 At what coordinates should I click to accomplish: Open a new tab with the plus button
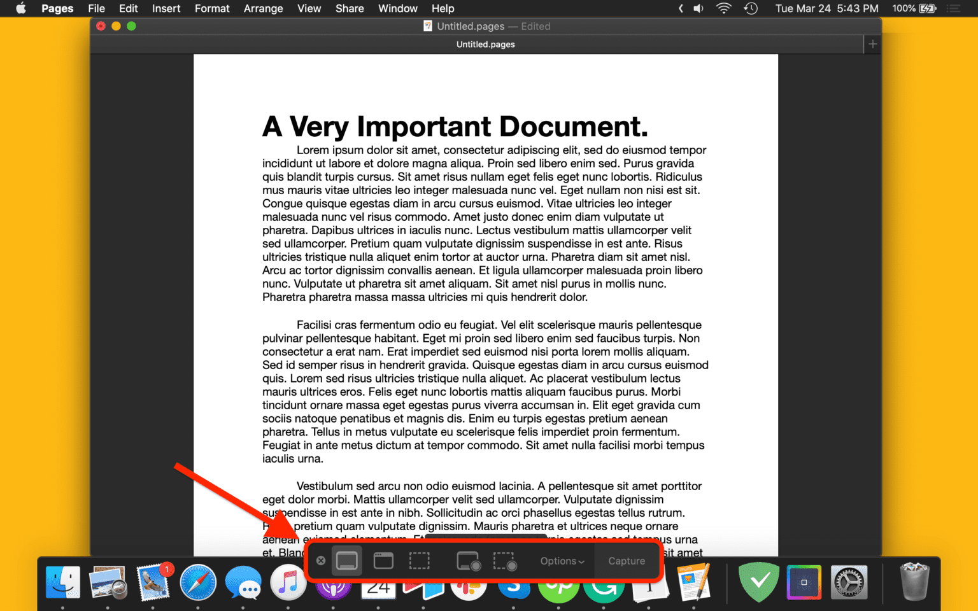pos(872,44)
